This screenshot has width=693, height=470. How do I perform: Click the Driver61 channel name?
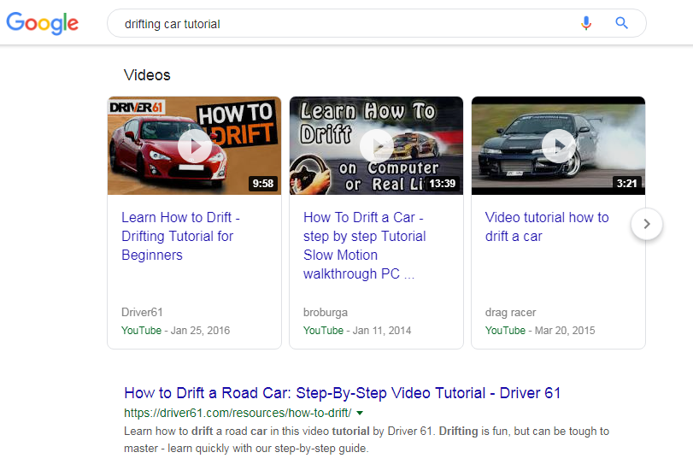coord(142,312)
